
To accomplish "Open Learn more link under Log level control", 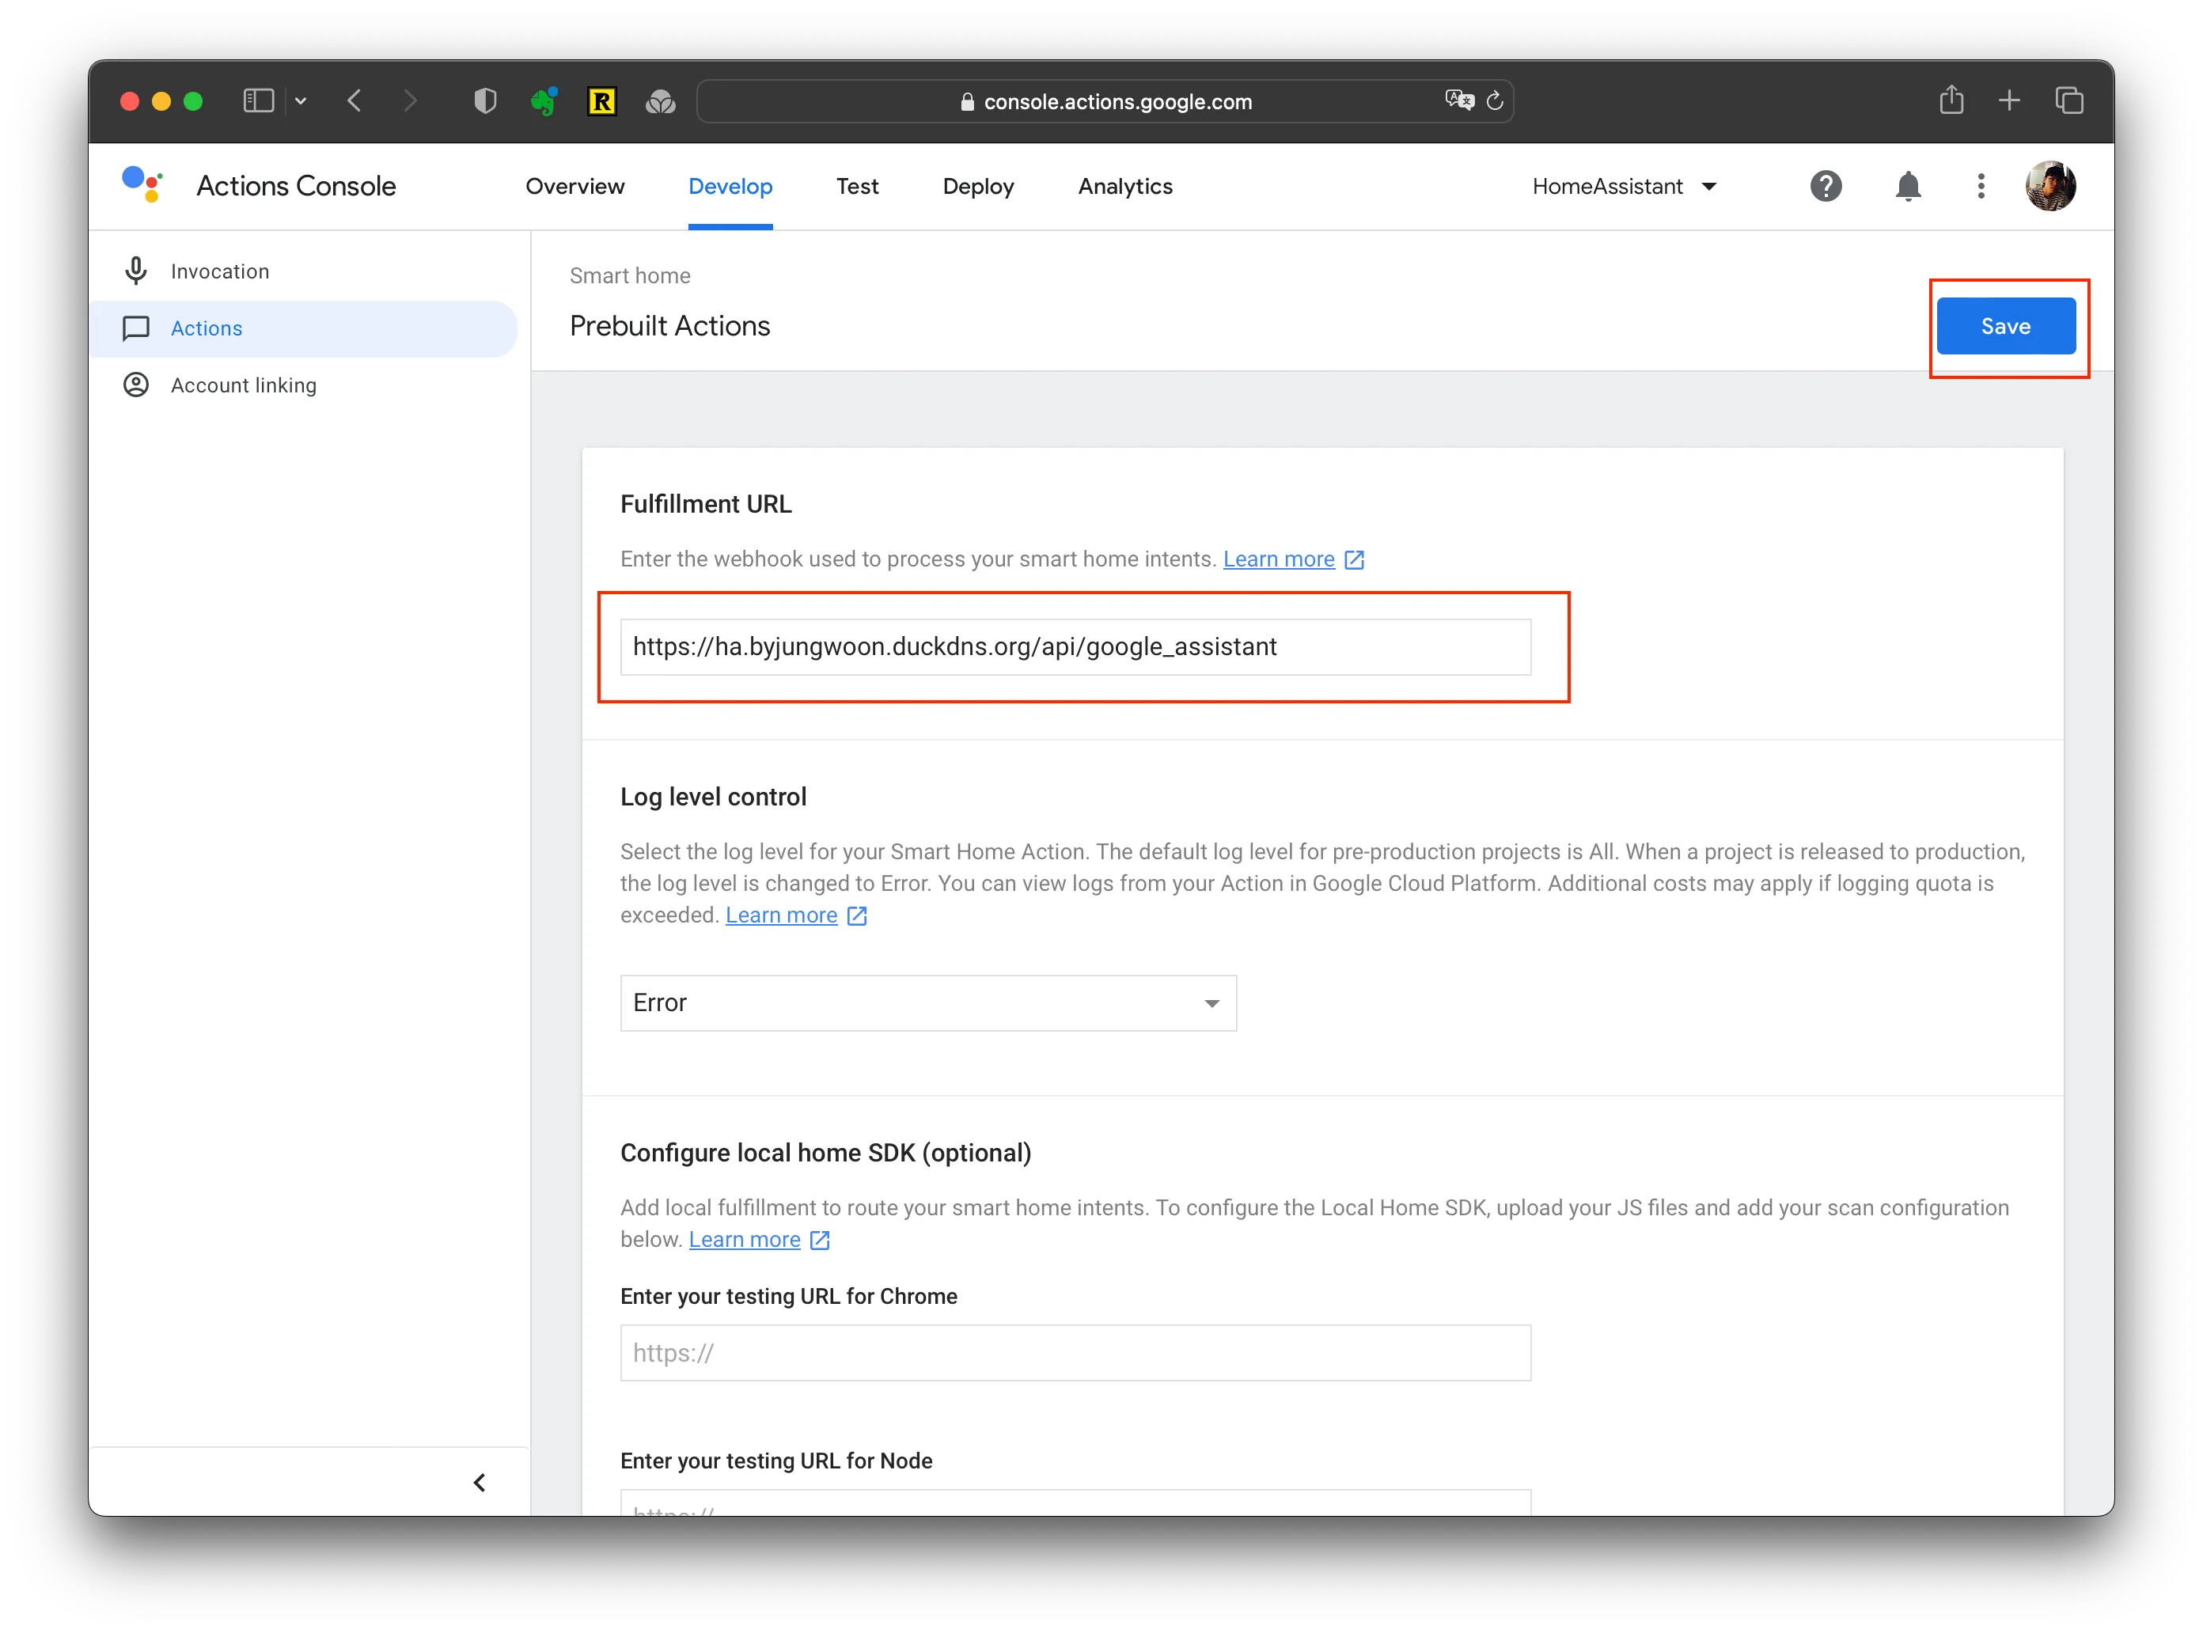I will point(781,915).
